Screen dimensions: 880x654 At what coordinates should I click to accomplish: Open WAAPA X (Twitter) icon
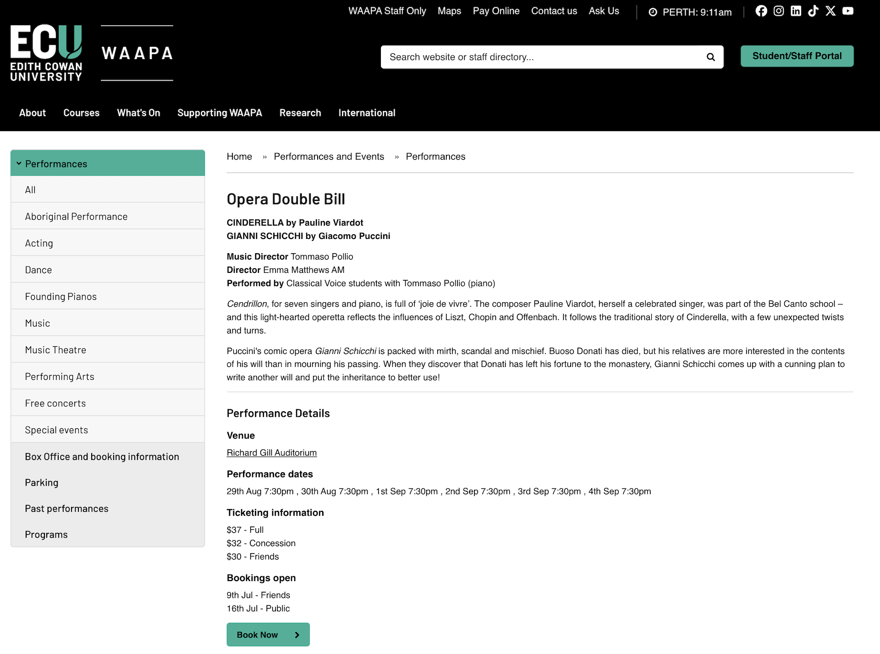pyautogui.click(x=830, y=11)
